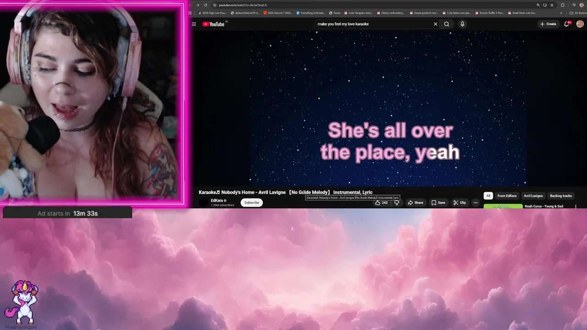Open the All Bookmarks folder
The image size is (587, 330).
coord(577,13)
